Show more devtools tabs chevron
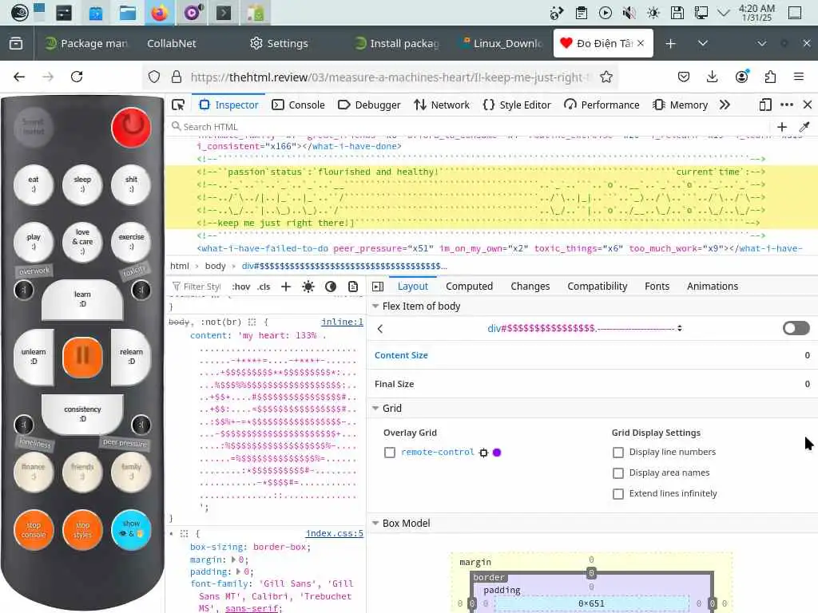 pyautogui.click(x=724, y=105)
